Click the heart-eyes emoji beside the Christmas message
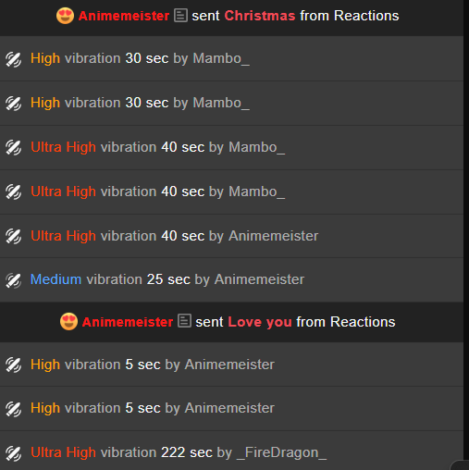The width and height of the screenshot is (469, 470). point(65,16)
